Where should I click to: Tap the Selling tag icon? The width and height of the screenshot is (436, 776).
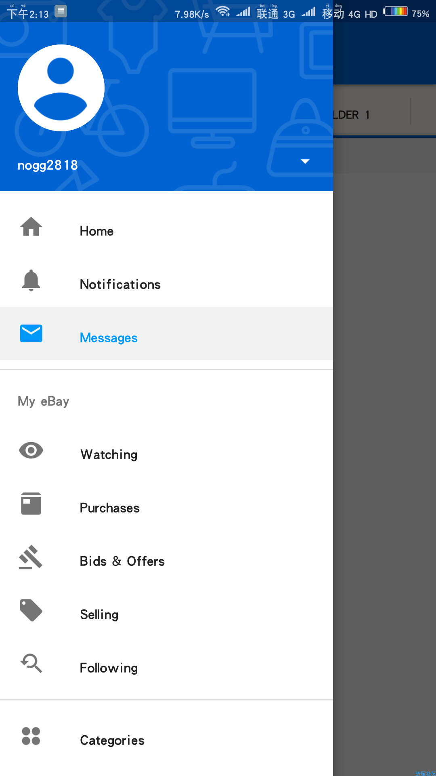[31, 610]
